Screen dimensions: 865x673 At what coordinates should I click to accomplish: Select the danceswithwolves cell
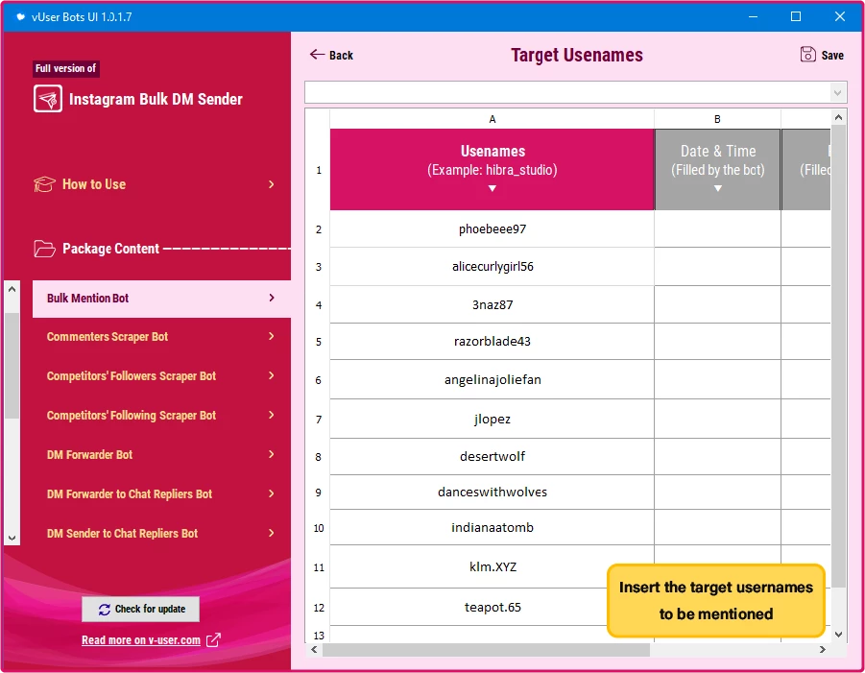(493, 493)
